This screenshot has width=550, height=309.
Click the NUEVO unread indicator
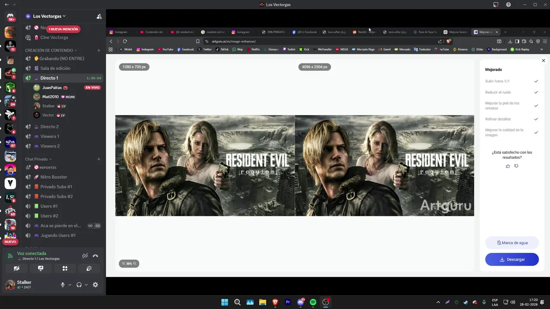tap(10, 242)
